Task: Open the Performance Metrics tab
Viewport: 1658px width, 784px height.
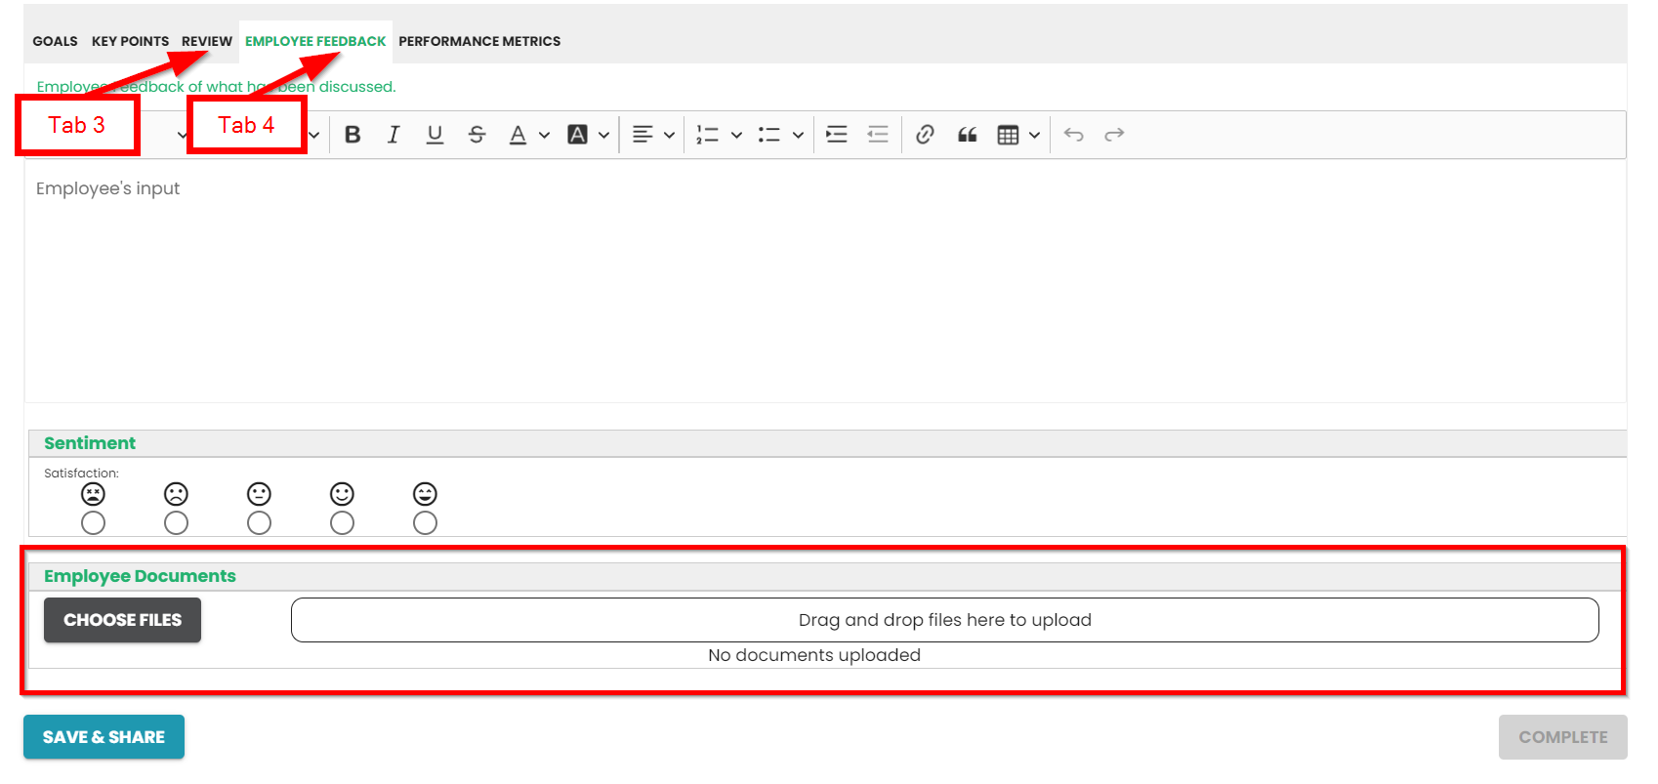Action: coord(479,41)
